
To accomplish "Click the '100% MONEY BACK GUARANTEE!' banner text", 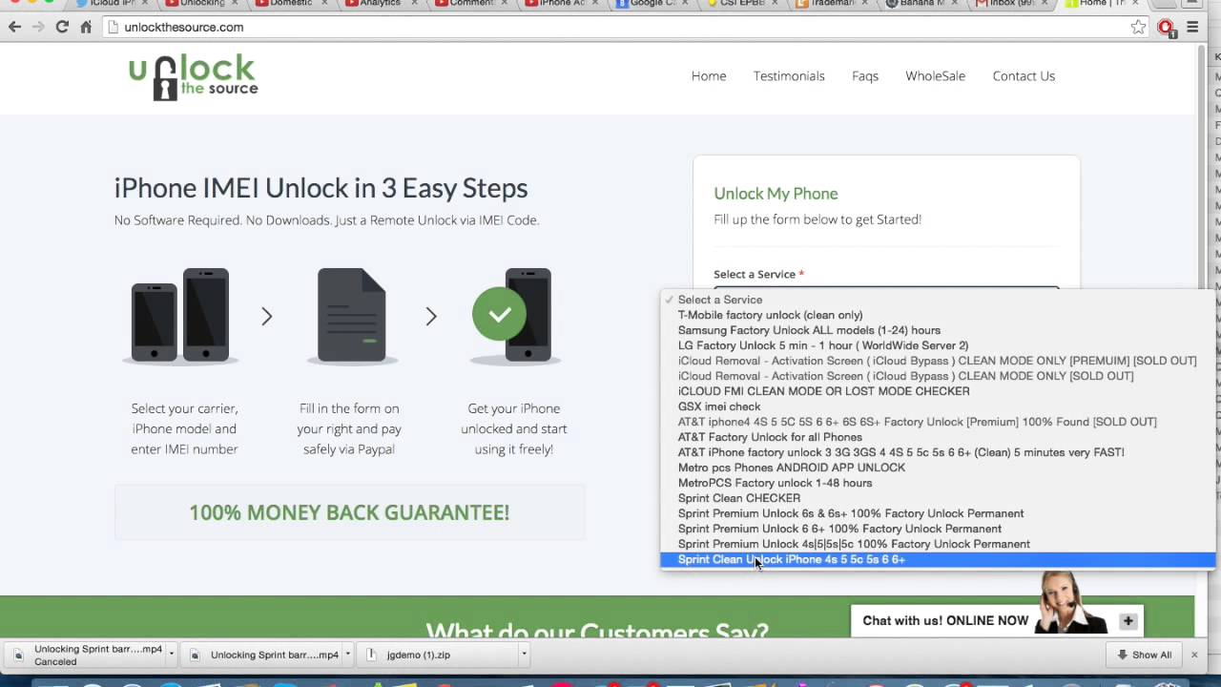I will [349, 512].
